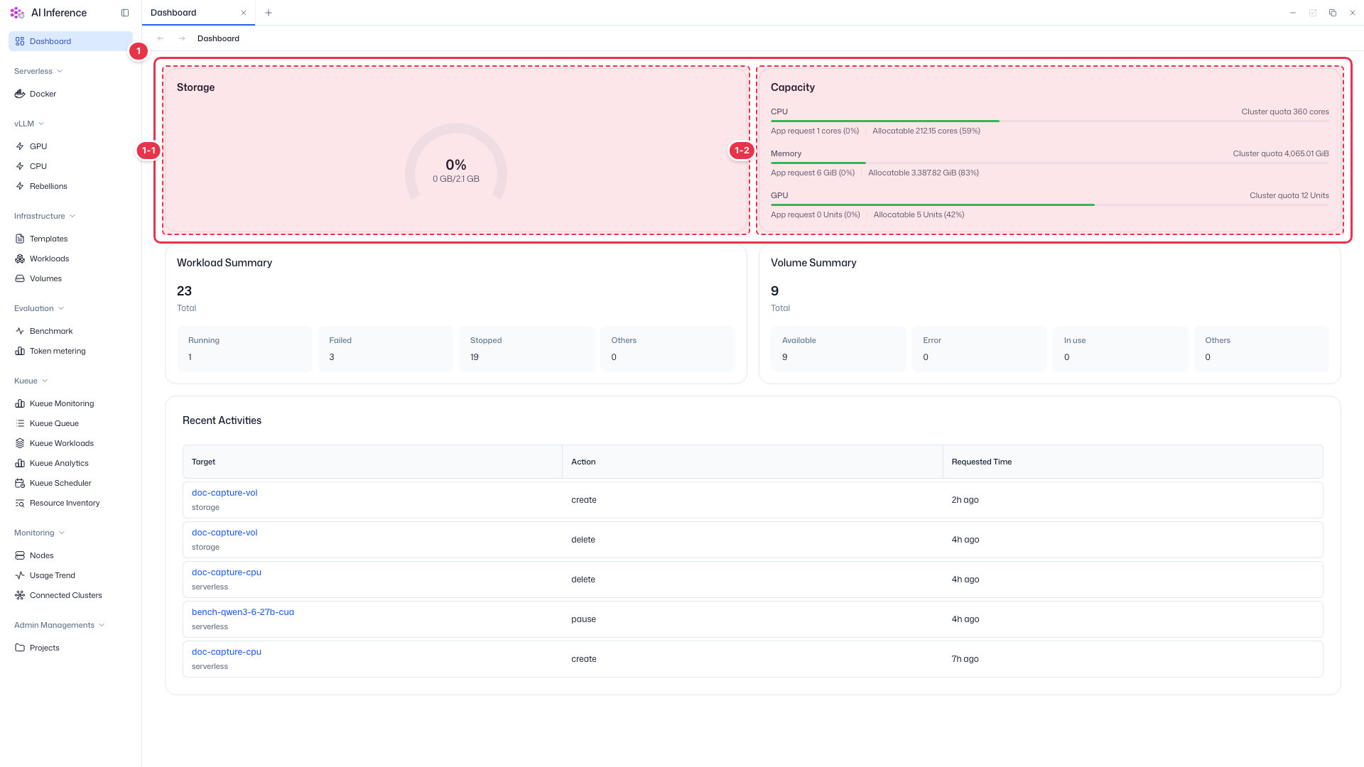The width and height of the screenshot is (1364, 767).
Task: Select Dashboard in the sidebar
Action: tap(70, 41)
